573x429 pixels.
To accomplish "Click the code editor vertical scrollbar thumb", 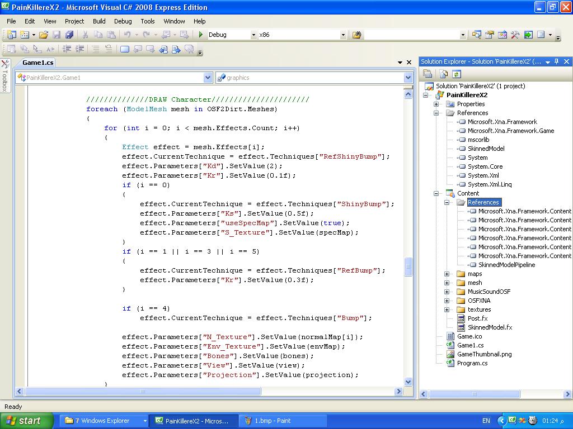I will point(408,268).
